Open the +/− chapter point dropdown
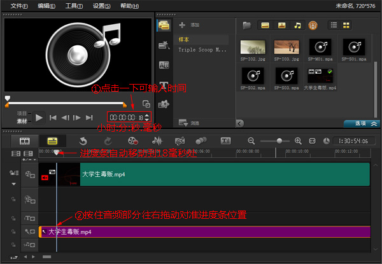The width and height of the screenshot is (382, 264). (x=29, y=160)
